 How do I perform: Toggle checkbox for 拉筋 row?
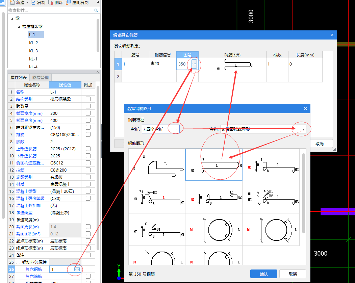[88, 170]
